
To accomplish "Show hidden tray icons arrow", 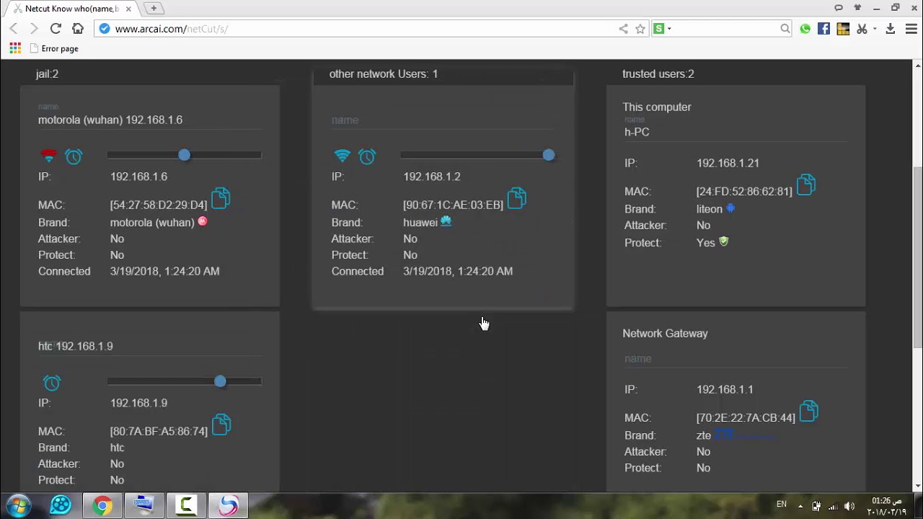I will (800, 506).
